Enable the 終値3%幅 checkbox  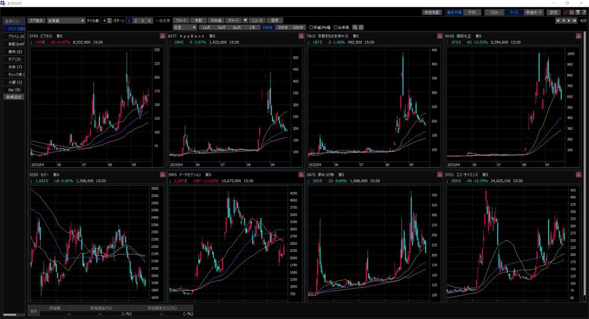pyautogui.click(x=311, y=27)
